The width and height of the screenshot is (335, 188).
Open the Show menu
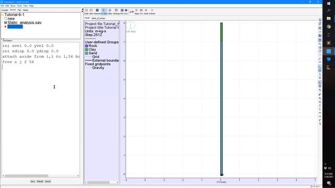point(13,6)
